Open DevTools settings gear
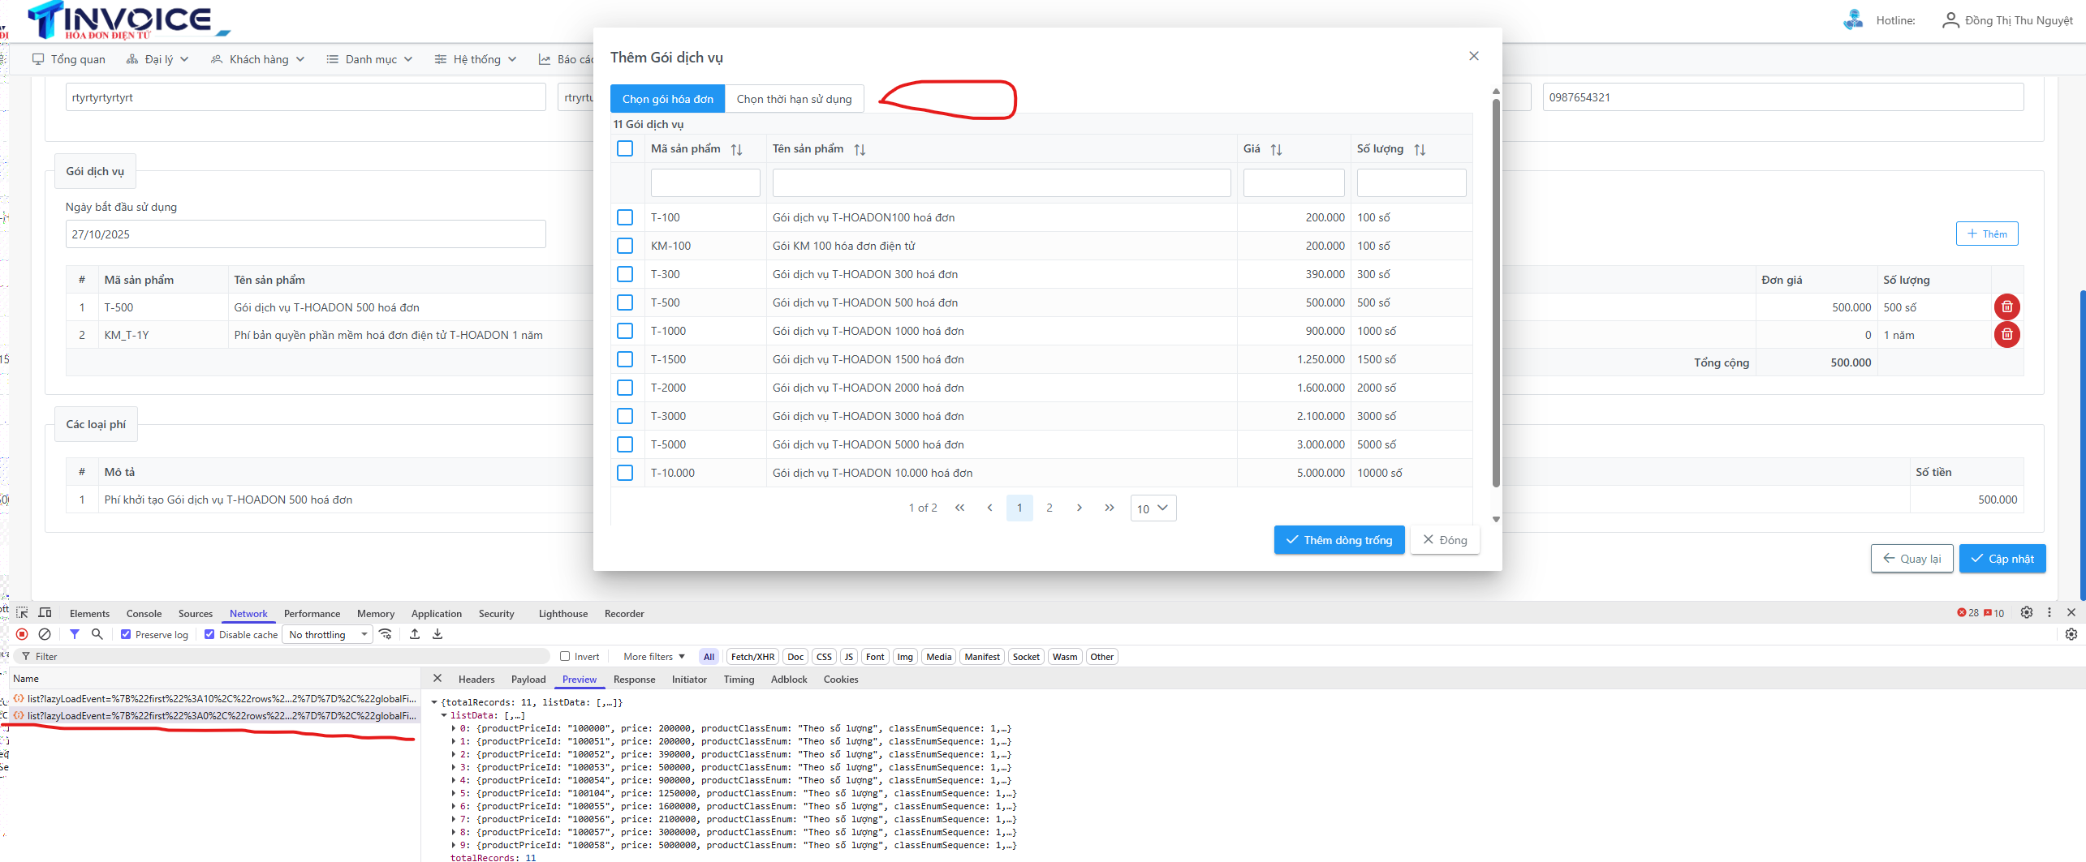The height and width of the screenshot is (862, 2086). pos(2027,612)
